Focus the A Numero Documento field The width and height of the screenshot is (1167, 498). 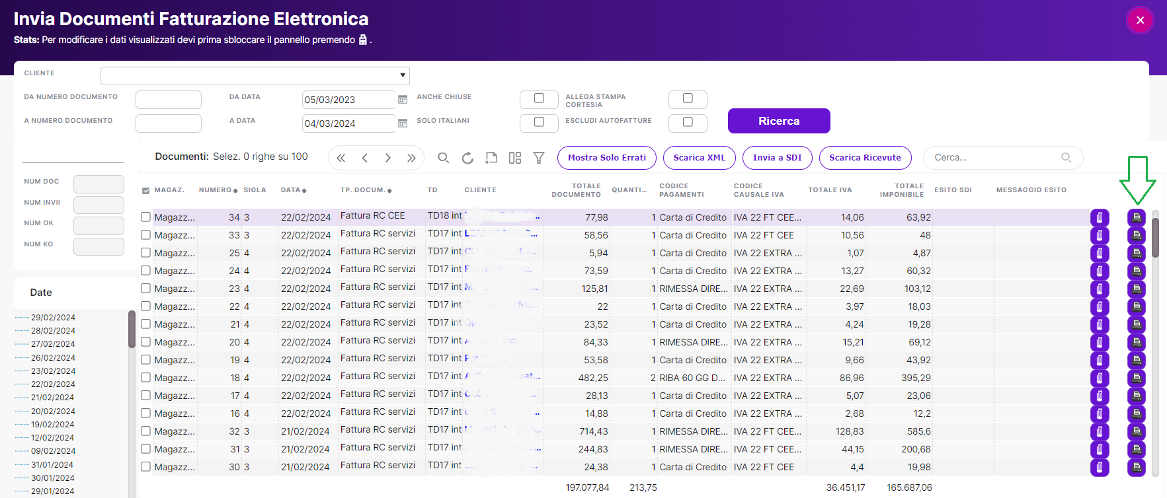(x=169, y=124)
